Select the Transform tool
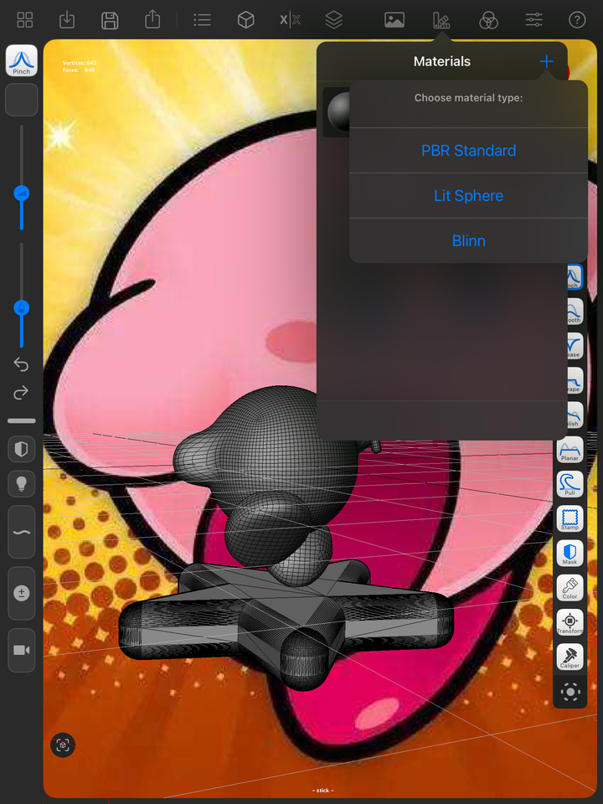The height and width of the screenshot is (804, 603). 569,622
